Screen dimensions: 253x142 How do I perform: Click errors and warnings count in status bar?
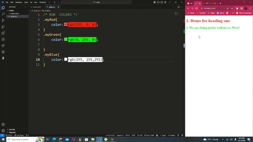(9, 135)
